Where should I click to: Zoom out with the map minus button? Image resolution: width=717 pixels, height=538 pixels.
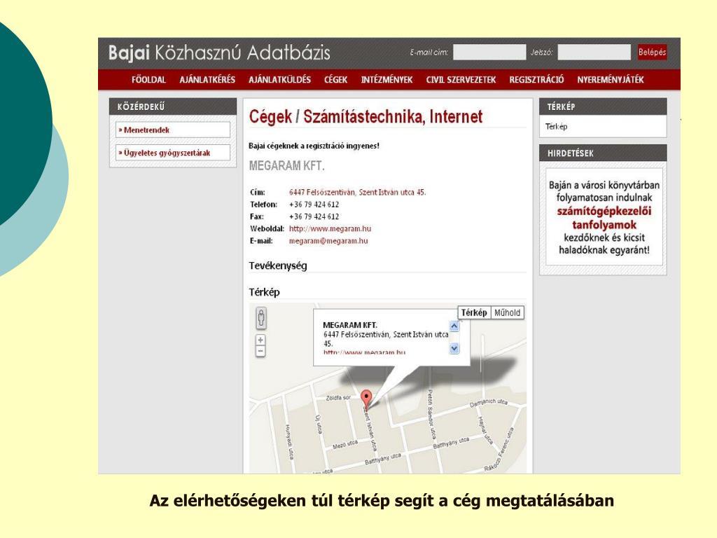coord(260,352)
